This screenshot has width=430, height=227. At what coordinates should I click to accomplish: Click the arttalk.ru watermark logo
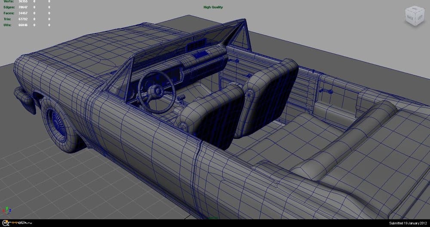[x=17, y=223]
